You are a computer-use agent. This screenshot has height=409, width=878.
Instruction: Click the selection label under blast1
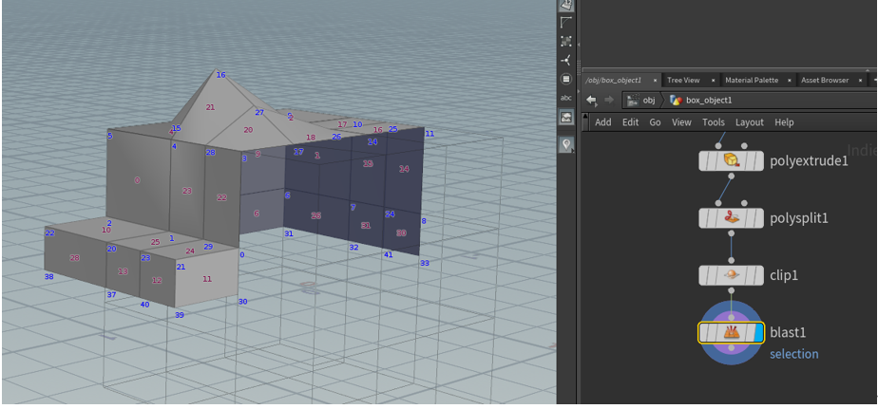tap(793, 354)
